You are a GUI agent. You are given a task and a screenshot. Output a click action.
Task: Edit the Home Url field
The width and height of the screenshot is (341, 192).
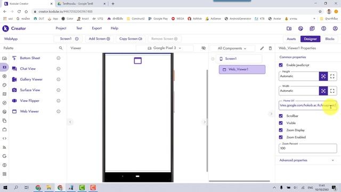(308, 106)
